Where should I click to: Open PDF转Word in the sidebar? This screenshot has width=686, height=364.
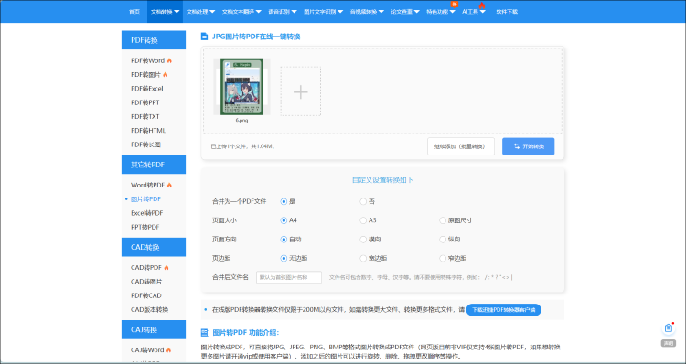pyautogui.click(x=148, y=60)
